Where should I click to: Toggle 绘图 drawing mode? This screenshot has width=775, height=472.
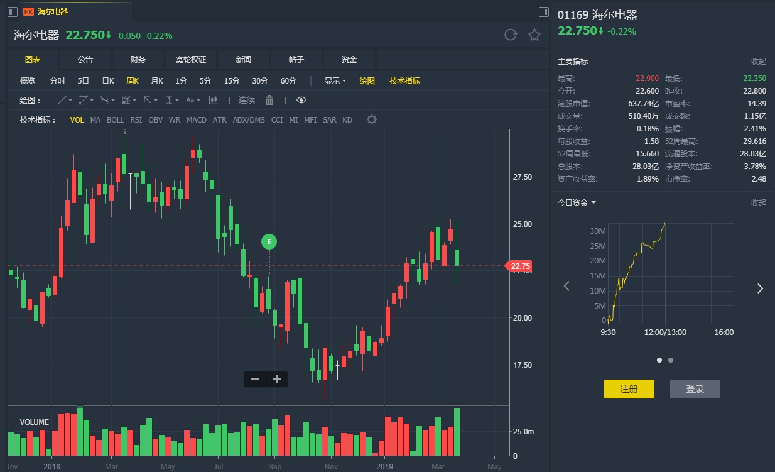367,80
